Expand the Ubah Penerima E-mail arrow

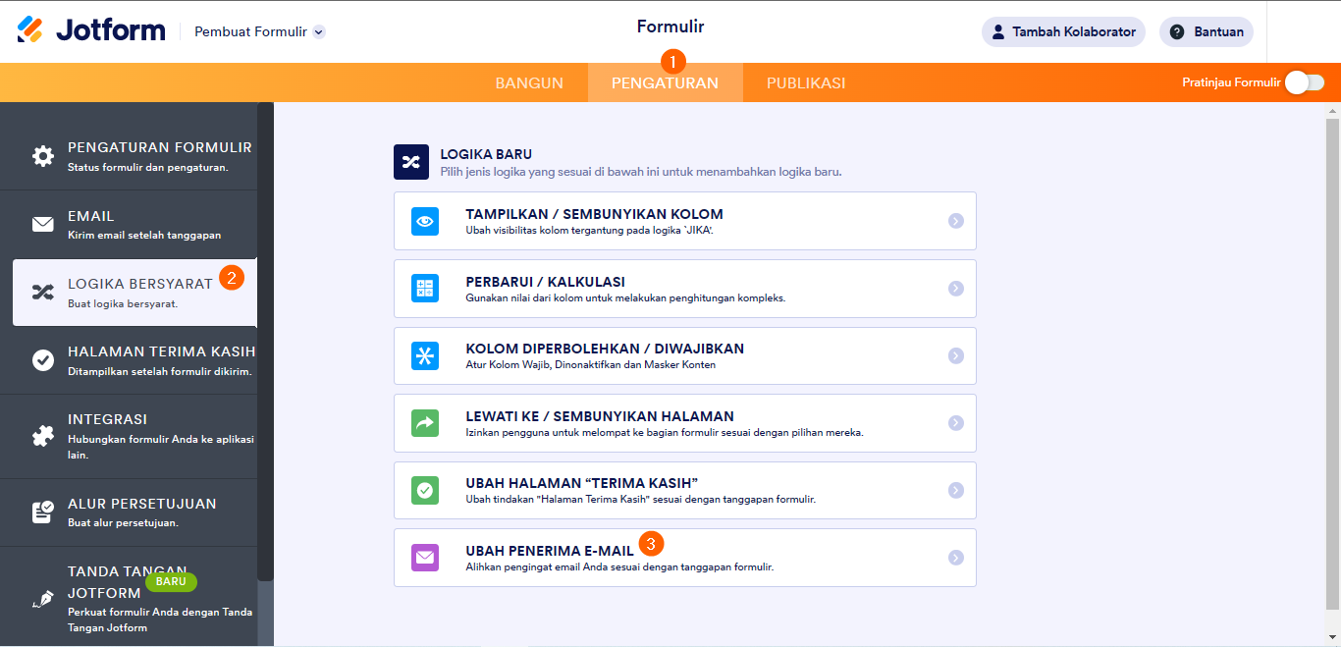pyautogui.click(x=956, y=558)
